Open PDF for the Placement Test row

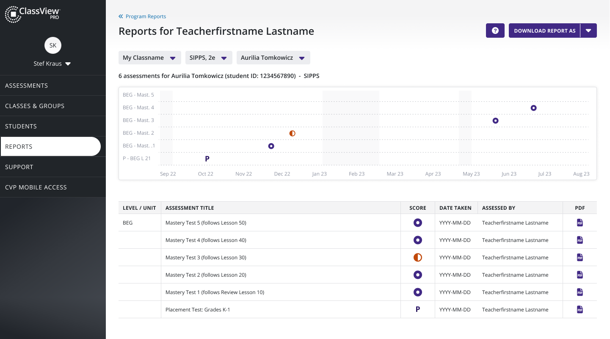click(x=580, y=309)
